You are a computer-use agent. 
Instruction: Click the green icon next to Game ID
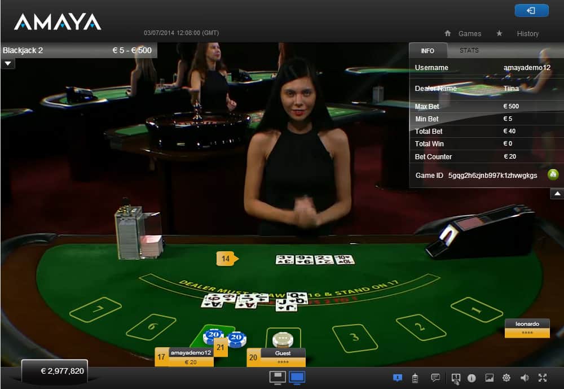[x=553, y=174]
